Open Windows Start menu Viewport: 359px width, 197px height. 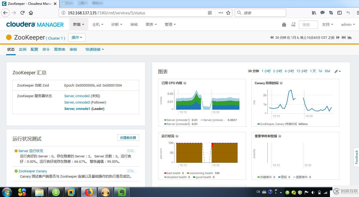click(x=7, y=192)
